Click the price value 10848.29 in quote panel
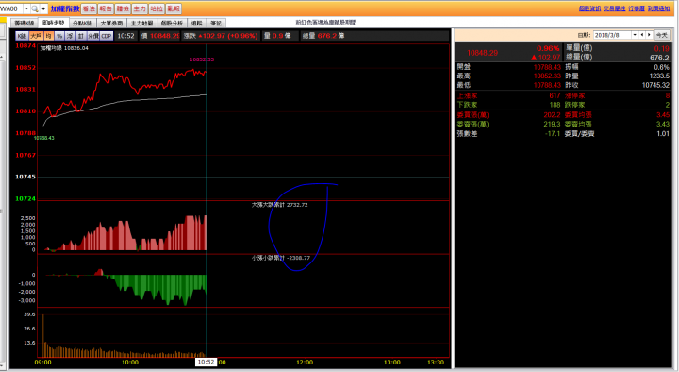This screenshot has width=679, height=372. click(483, 53)
